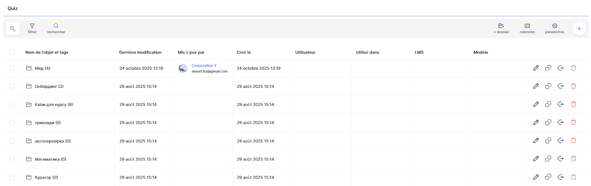Delete the приклади folder
The height and width of the screenshot is (186, 591).
pyautogui.click(x=574, y=122)
